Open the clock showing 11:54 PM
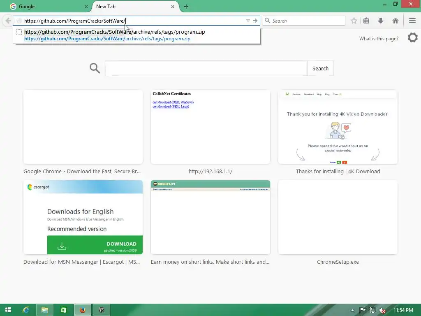 [403, 310]
